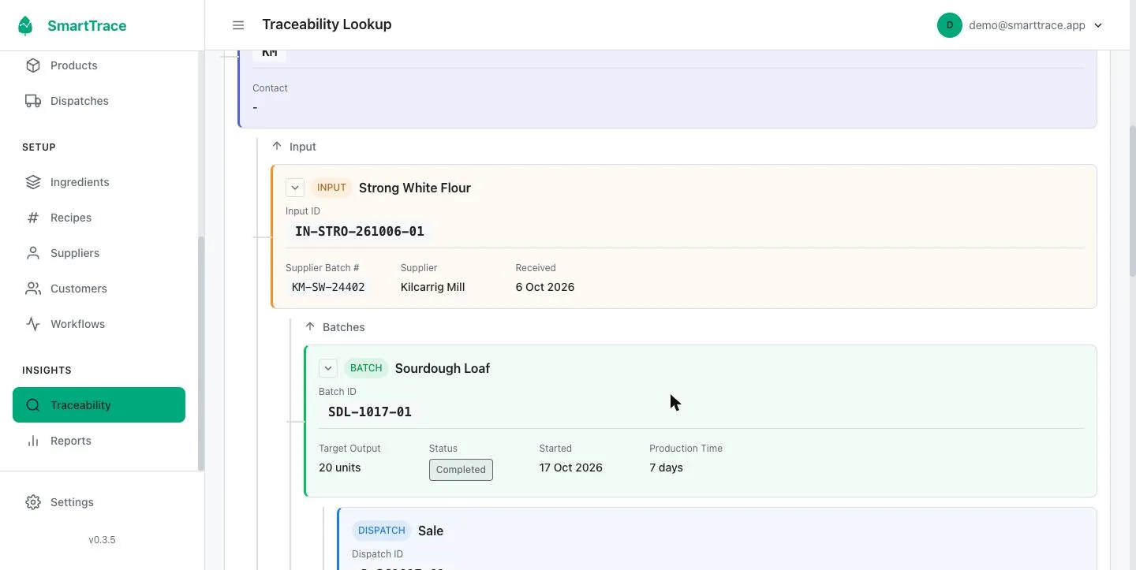Image resolution: width=1136 pixels, height=570 pixels.
Task: Toggle the sidebar with the hamburger icon
Action: (238, 25)
